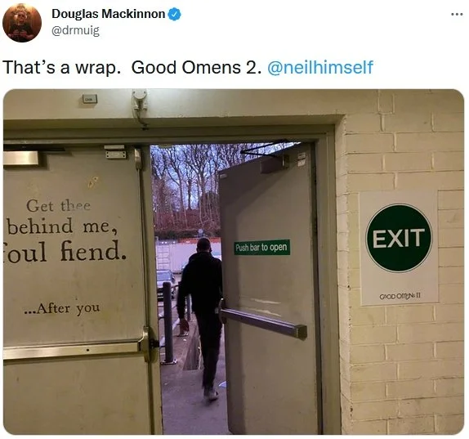This screenshot has width=469, height=439.
Task: Click the small label plate above door frame
Action: pos(89,99)
